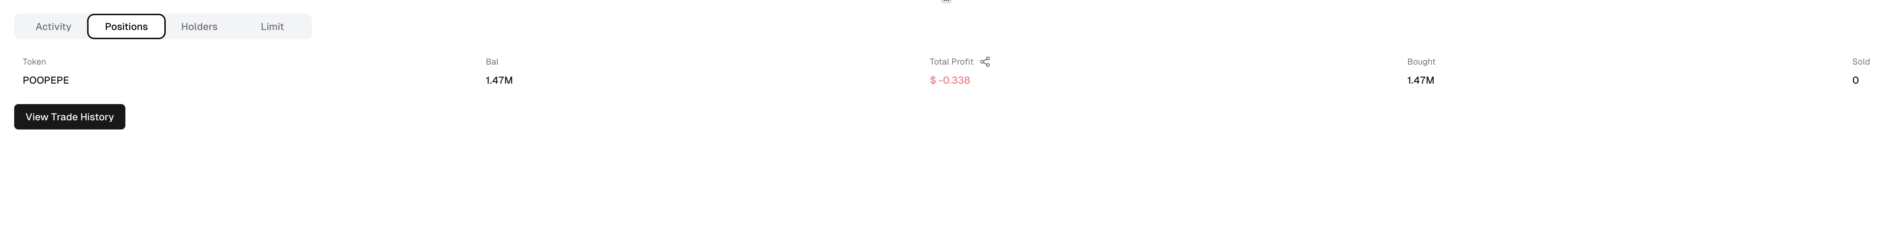
Task: Click the Token column header
Action: point(34,61)
